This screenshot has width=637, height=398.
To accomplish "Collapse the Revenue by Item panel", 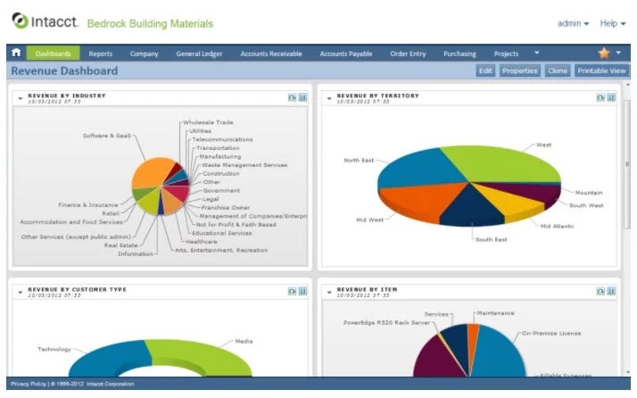I will point(329,293).
